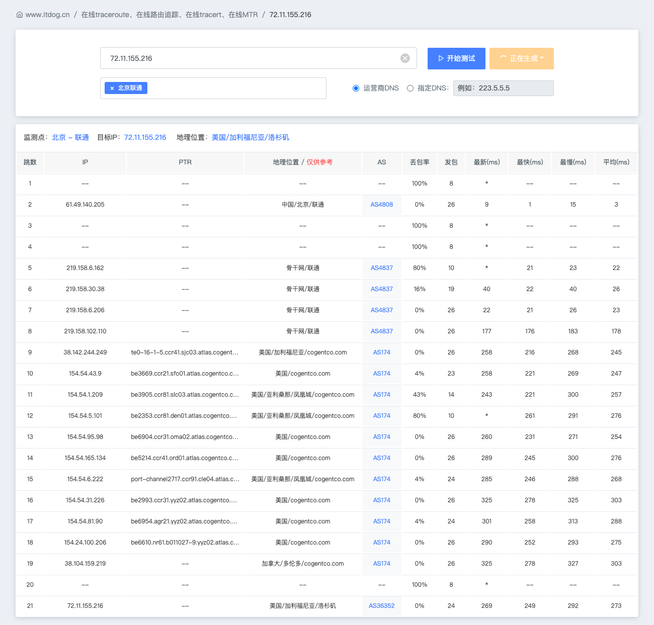Click the 发包 column header

point(451,162)
